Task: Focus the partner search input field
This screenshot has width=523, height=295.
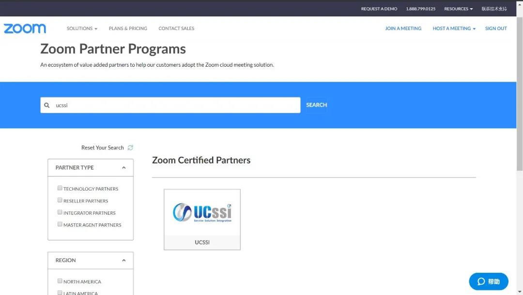Action: point(170,105)
